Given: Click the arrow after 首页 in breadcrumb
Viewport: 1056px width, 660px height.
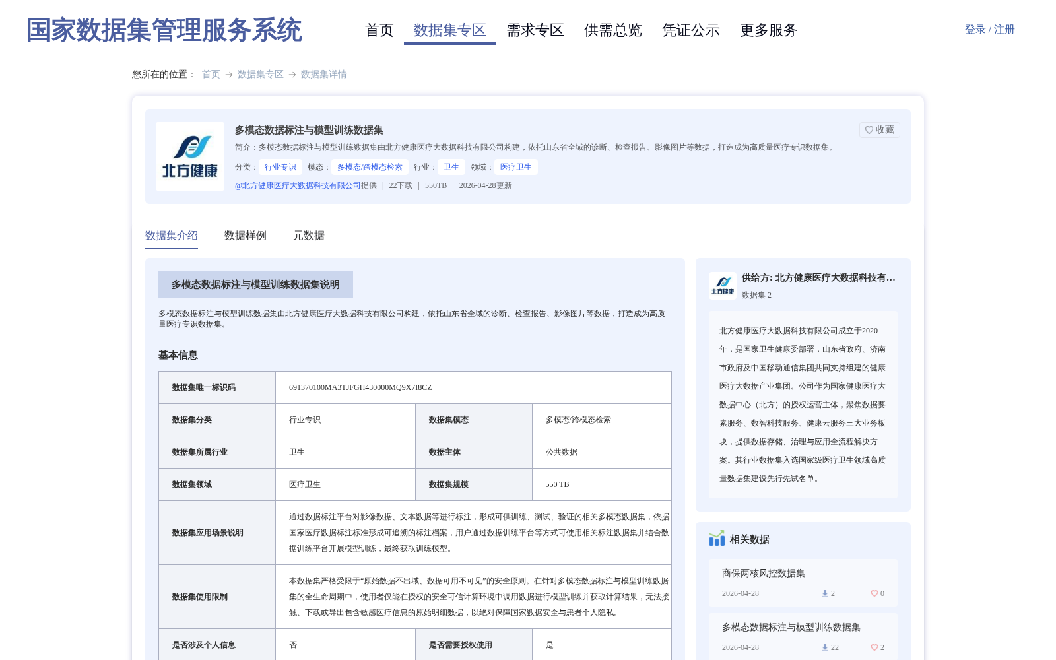Looking at the screenshot, I should (229, 75).
